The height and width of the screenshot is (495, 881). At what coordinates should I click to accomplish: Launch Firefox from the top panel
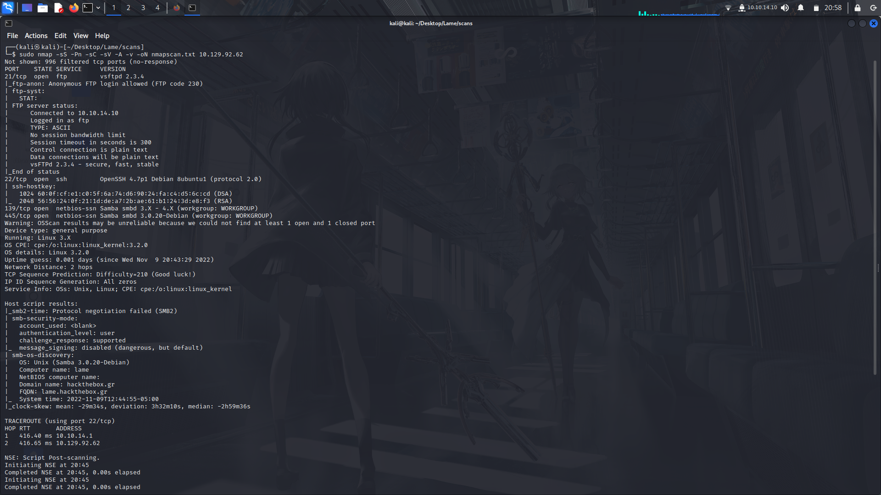click(x=73, y=8)
